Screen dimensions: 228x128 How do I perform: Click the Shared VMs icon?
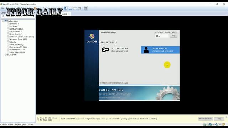pyautogui.click(x=6, y=55)
